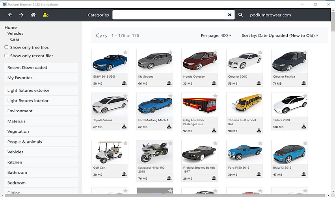Image resolution: width=335 pixels, height=197 pixels.
Task: Download the Golf Cart model
Action: point(124,174)
